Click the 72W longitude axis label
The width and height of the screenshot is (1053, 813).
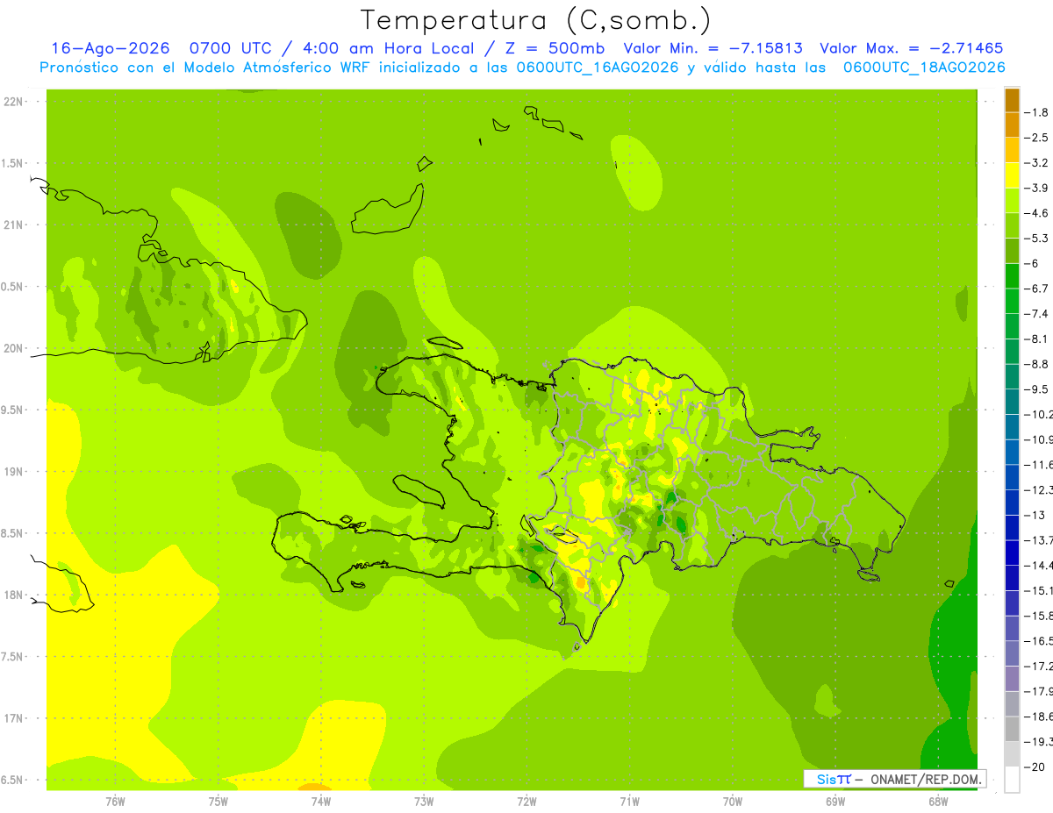(526, 801)
